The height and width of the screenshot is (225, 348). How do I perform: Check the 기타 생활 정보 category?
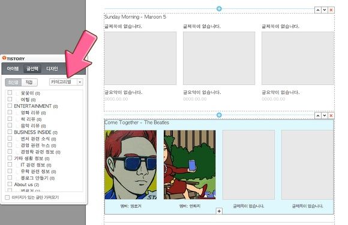(10, 157)
